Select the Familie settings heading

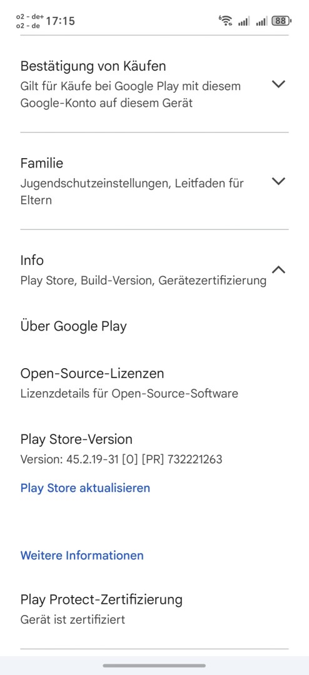tap(42, 163)
